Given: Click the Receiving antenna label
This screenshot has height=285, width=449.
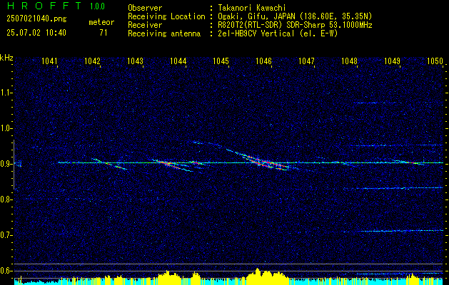Looking at the screenshot, I should 164,33.
